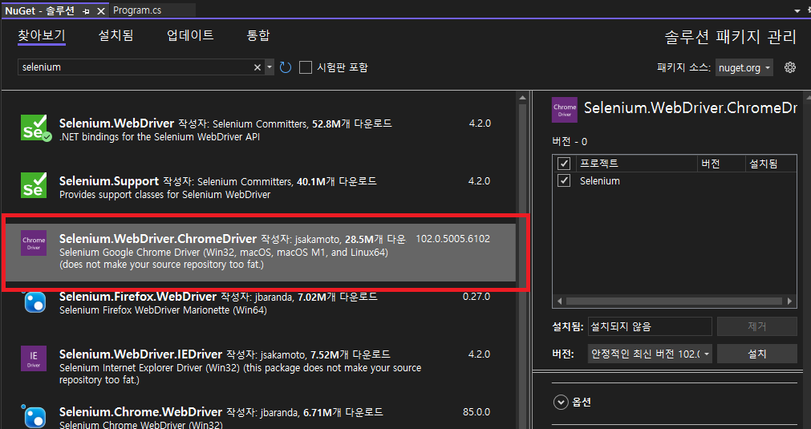Click the project table scroll right arrow
The image size is (811, 429).
pos(790,301)
